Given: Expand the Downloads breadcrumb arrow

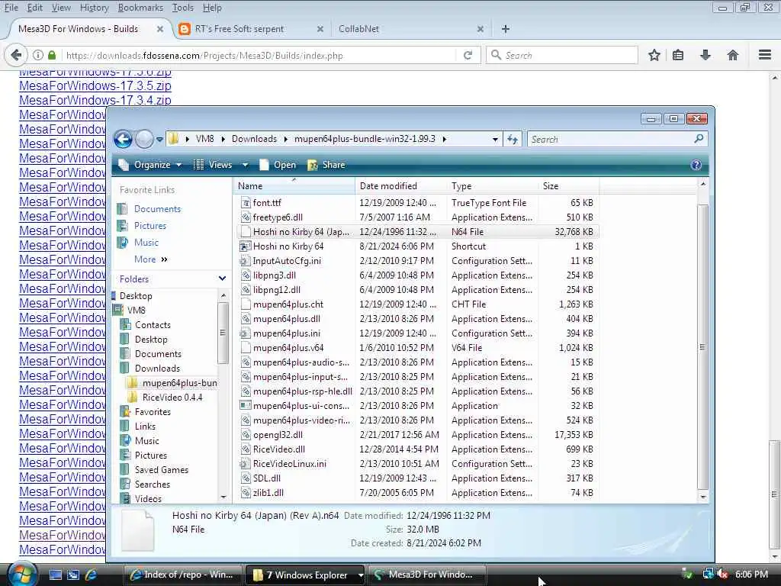Looking at the screenshot, I should pyautogui.click(x=286, y=139).
